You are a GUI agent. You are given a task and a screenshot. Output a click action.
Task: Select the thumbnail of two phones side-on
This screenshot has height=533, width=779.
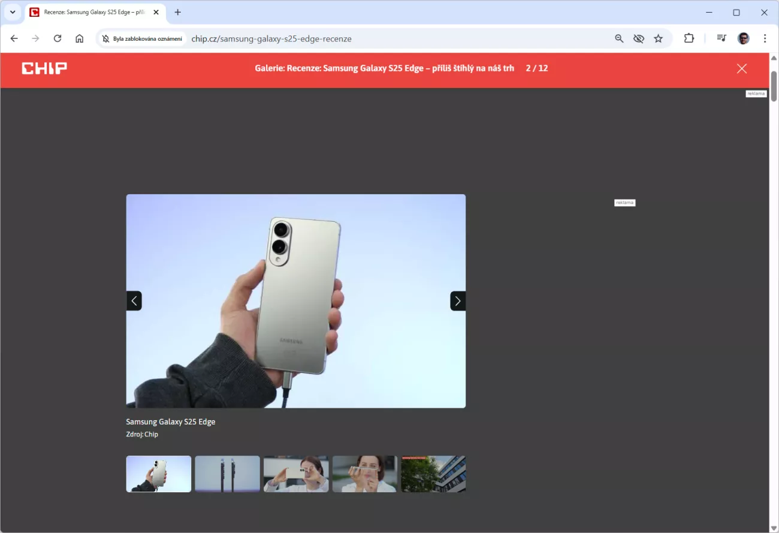click(x=227, y=474)
